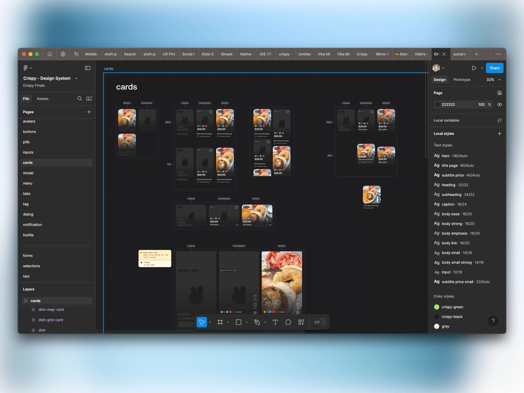The image size is (524, 393).
Task: Search the file with the magnifier icon
Action: click(80, 99)
